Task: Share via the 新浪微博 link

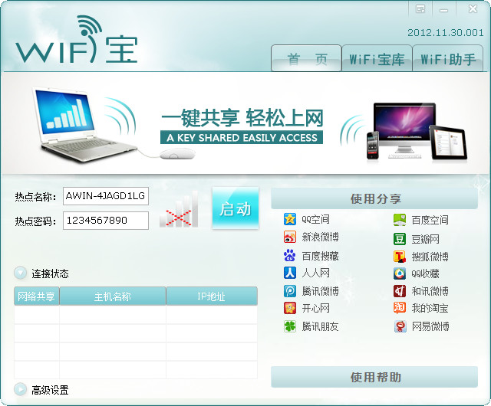Action: tap(321, 237)
